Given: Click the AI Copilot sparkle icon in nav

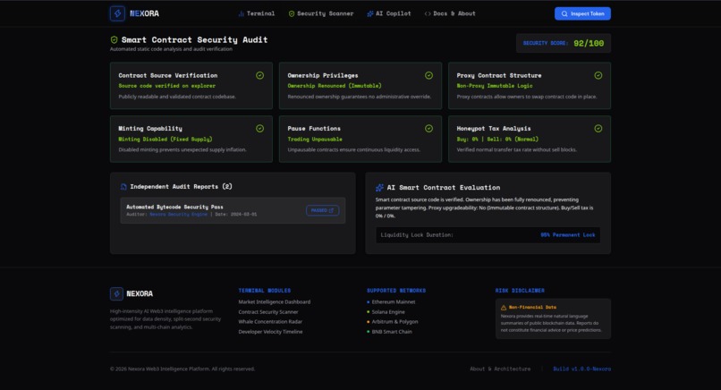Looking at the screenshot, I should [x=370, y=13].
